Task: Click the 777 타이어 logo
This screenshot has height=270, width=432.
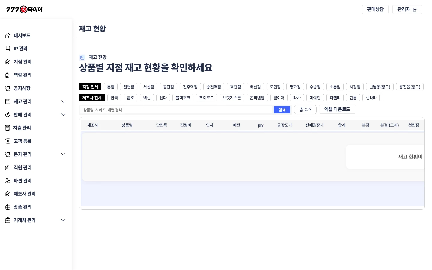Action: [24, 10]
